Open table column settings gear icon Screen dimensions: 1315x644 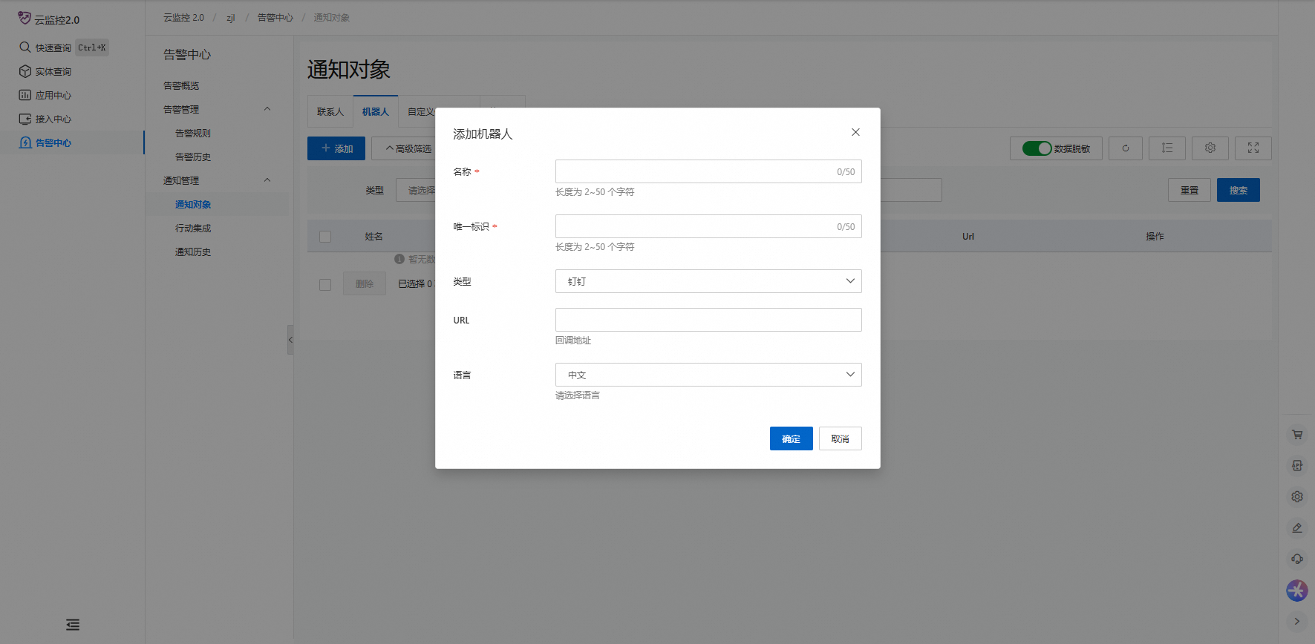tap(1210, 148)
